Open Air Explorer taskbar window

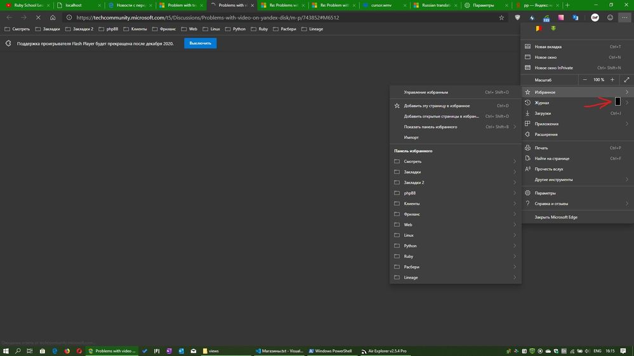[x=384, y=351]
